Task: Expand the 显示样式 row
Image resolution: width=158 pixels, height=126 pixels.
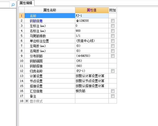Action: [x=27, y=101]
